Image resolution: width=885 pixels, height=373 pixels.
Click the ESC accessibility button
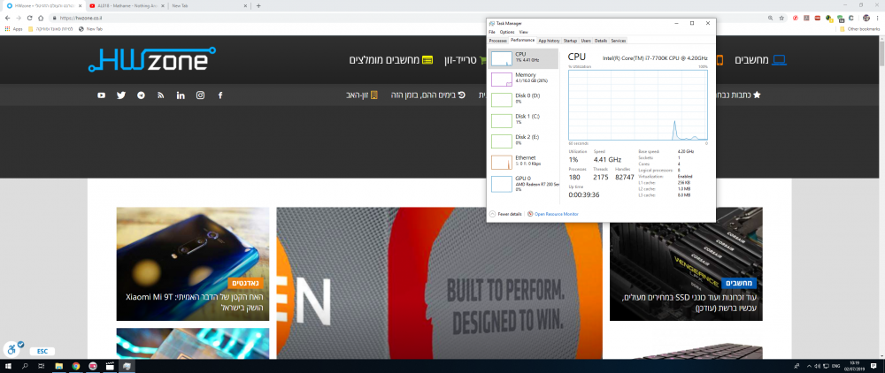(42, 351)
